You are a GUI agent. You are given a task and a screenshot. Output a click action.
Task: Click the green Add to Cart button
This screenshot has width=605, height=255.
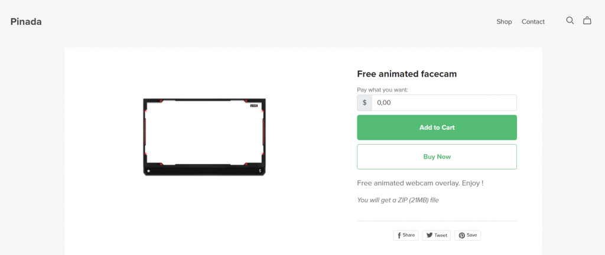[437, 127]
